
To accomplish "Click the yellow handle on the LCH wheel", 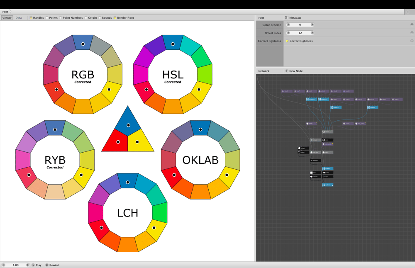I will (154, 227).
